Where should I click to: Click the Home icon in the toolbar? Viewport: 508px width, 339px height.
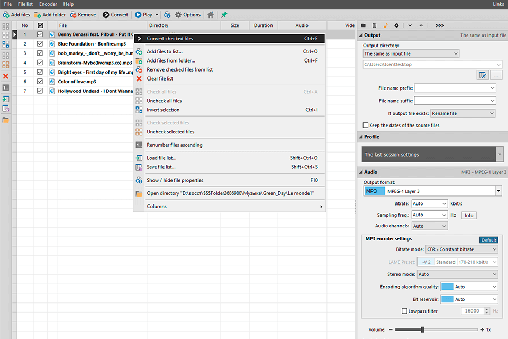pyautogui.click(x=211, y=15)
